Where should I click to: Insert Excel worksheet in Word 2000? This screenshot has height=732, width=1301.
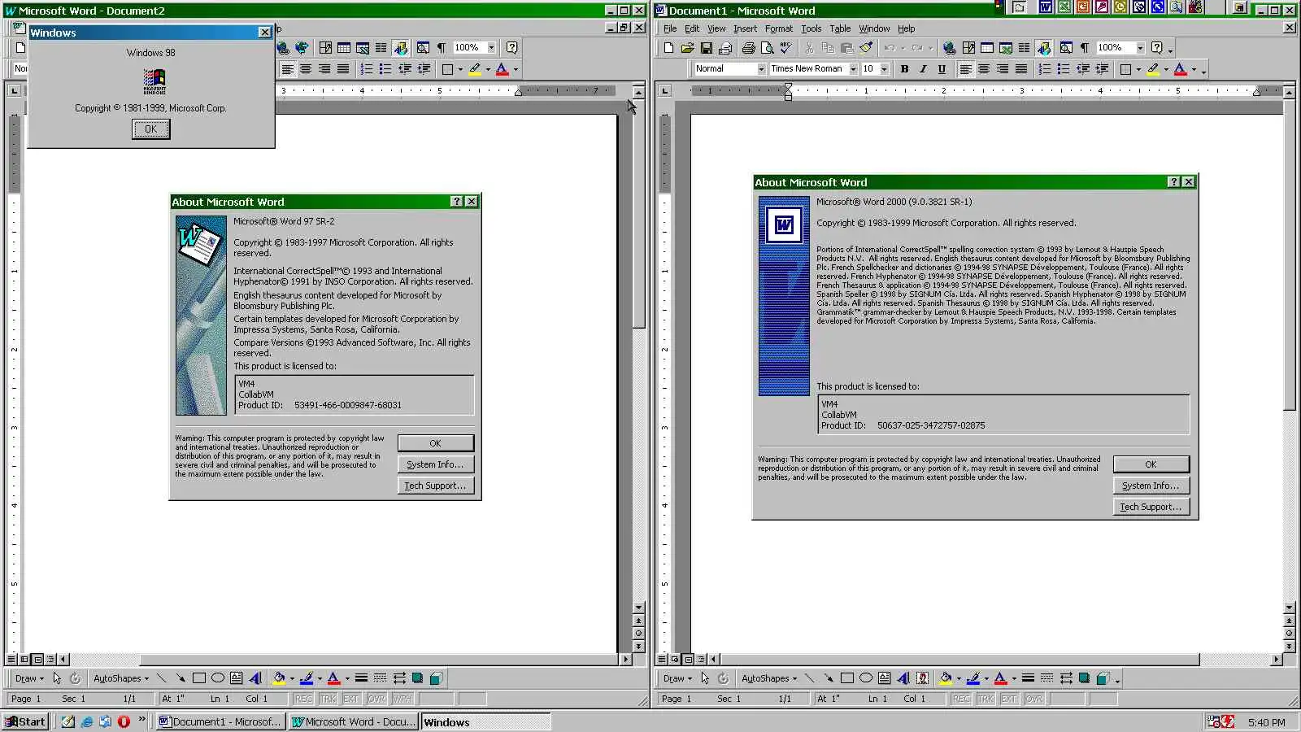(x=1006, y=48)
